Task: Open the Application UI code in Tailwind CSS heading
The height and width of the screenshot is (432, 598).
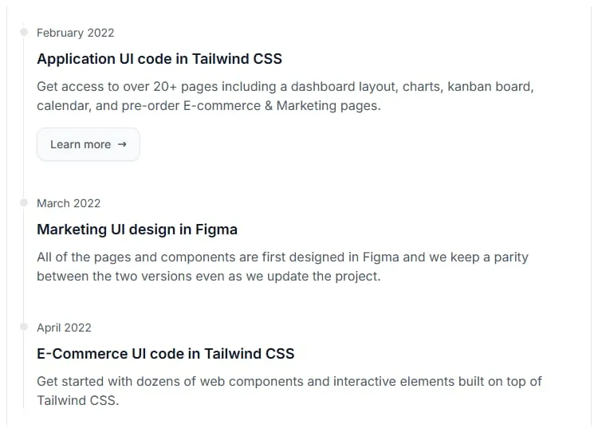Action: (x=159, y=59)
